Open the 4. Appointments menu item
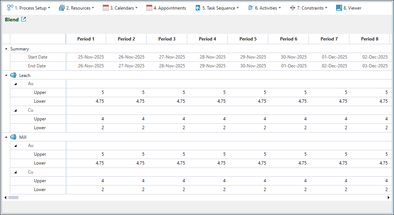This screenshot has width=394, height=215. click(170, 8)
